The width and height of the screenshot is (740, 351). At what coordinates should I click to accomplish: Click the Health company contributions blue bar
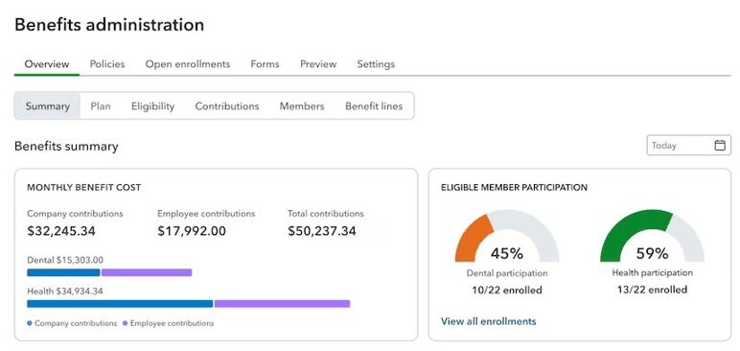click(120, 304)
